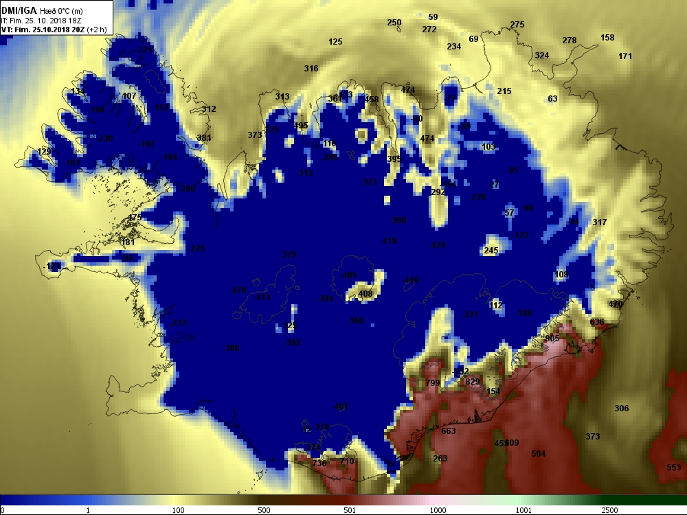
Task: Click the map value '250'
Action: pyautogui.click(x=394, y=23)
